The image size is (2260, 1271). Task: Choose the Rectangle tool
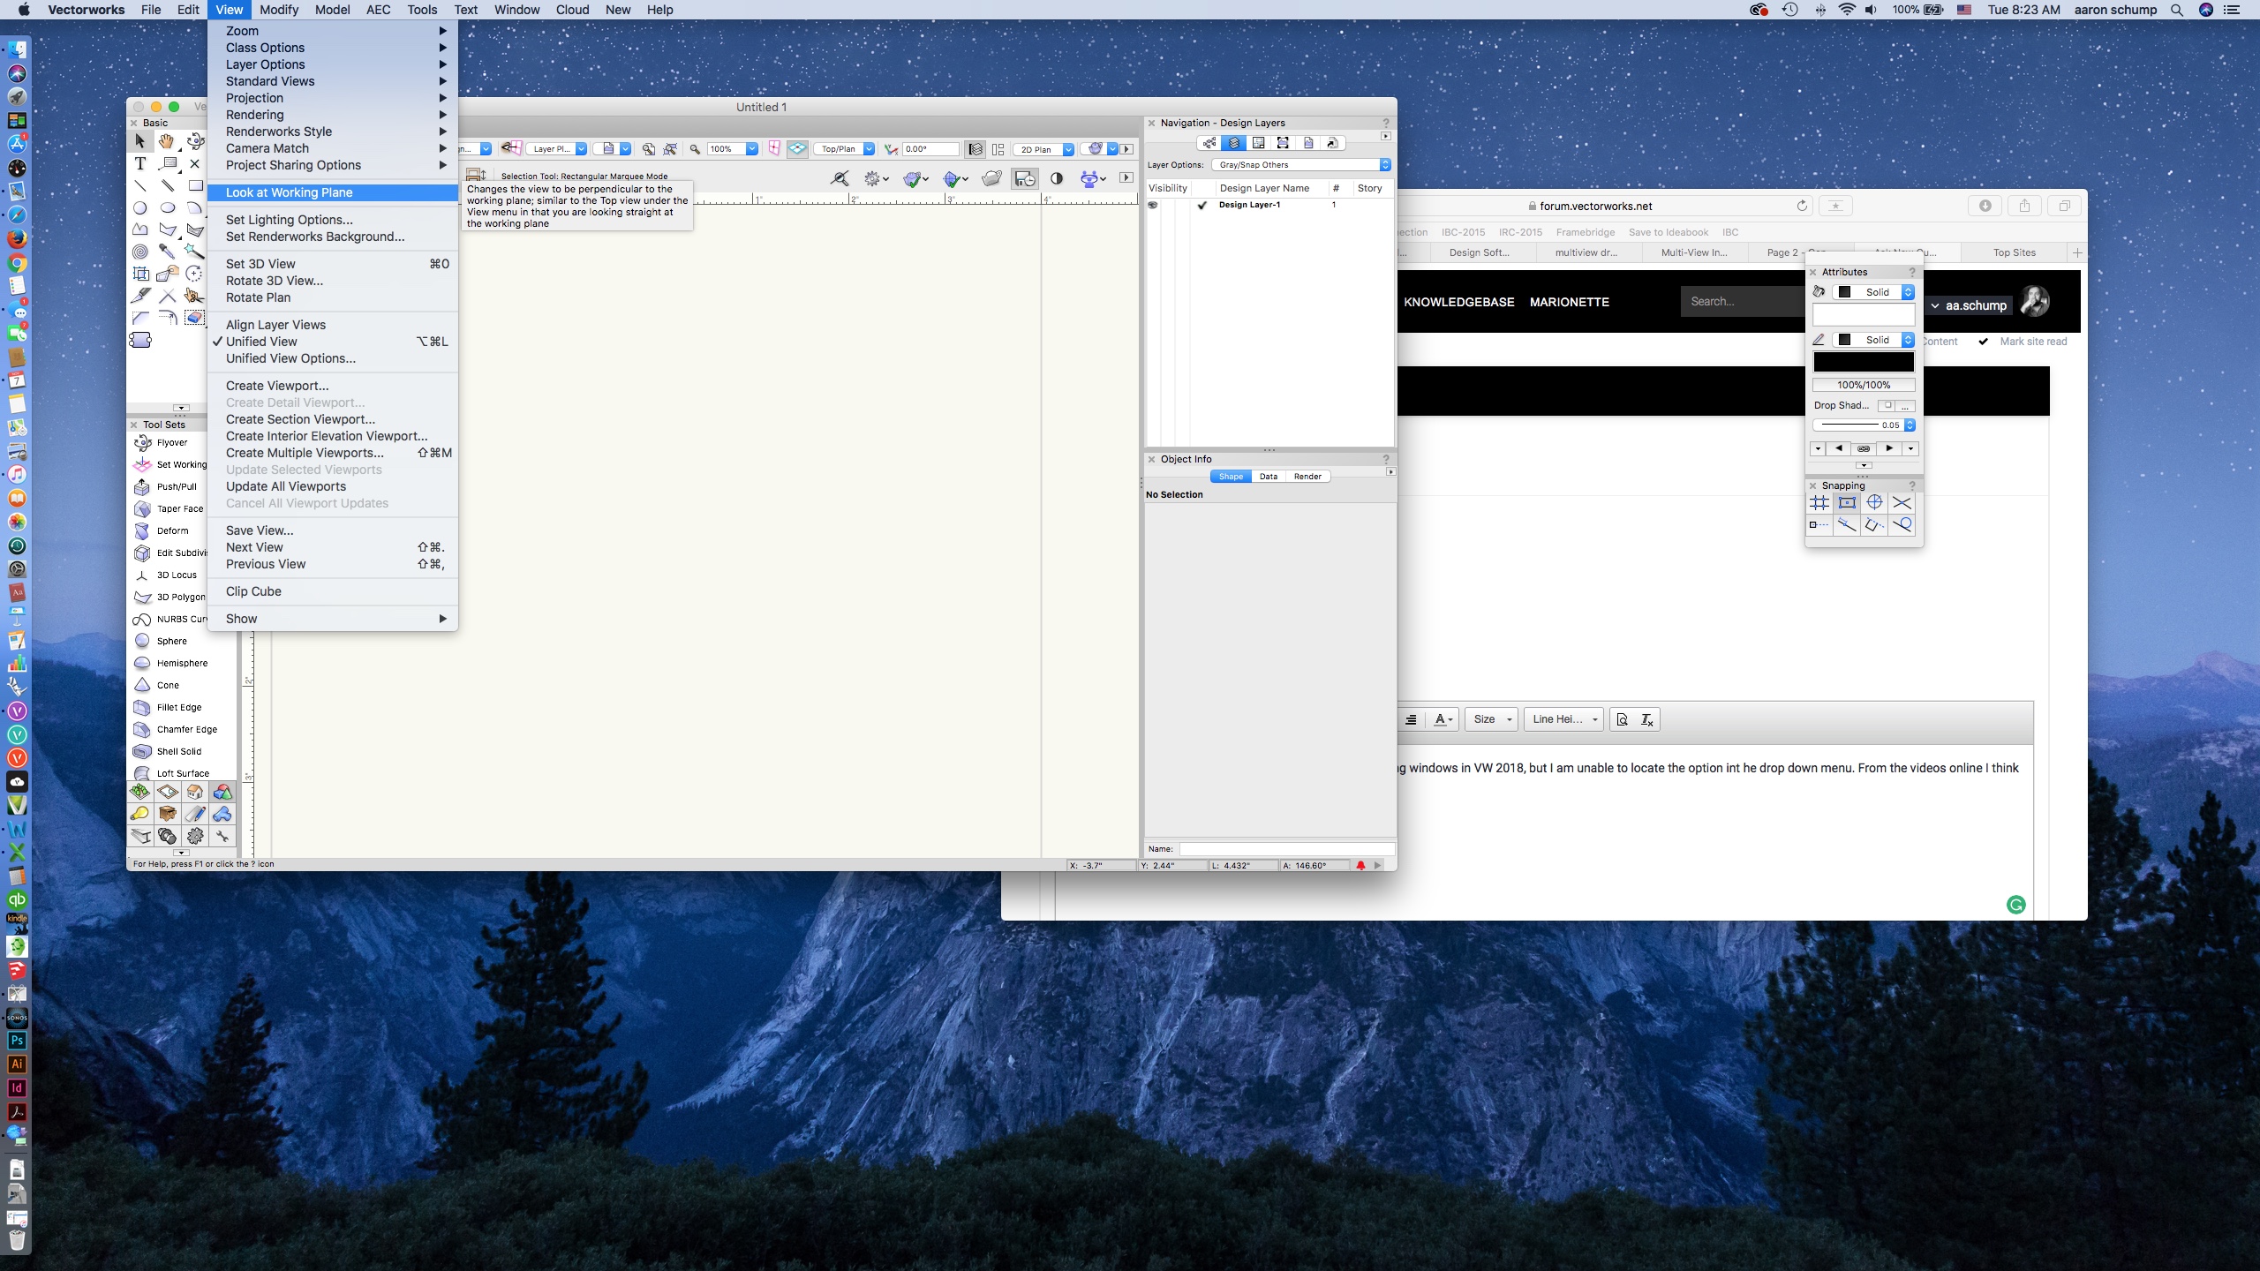point(195,185)
